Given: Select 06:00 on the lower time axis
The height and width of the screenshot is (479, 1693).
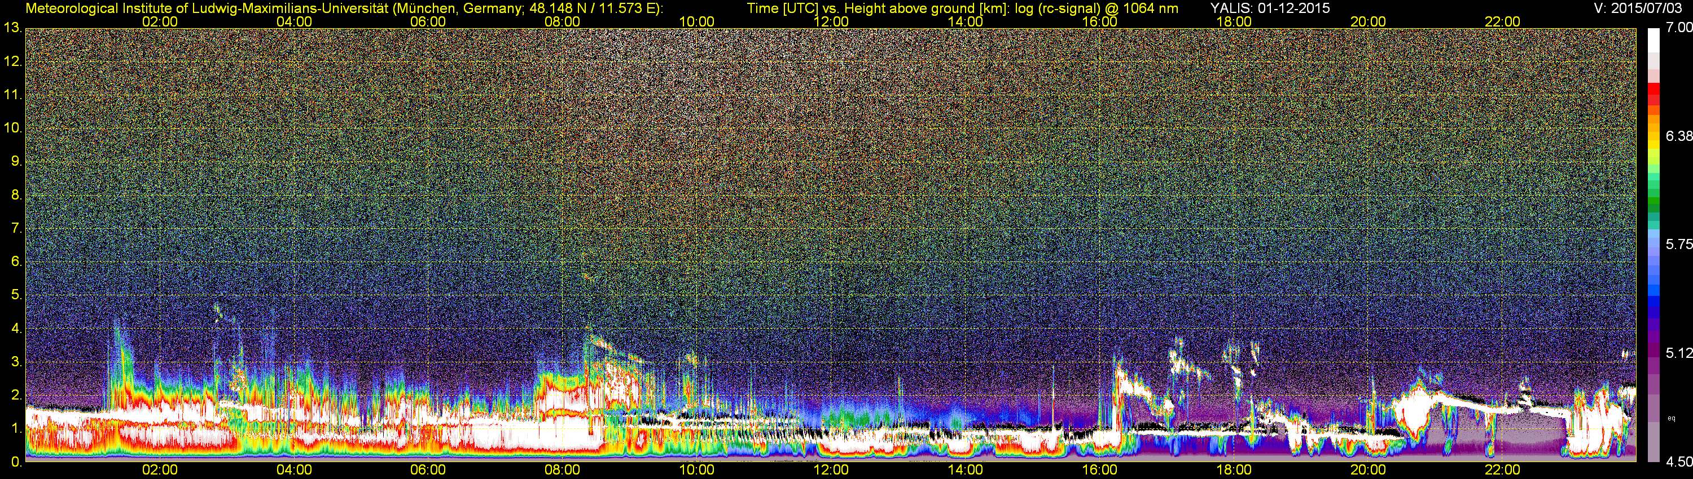Looking at the screenshot, I should 428,470.
